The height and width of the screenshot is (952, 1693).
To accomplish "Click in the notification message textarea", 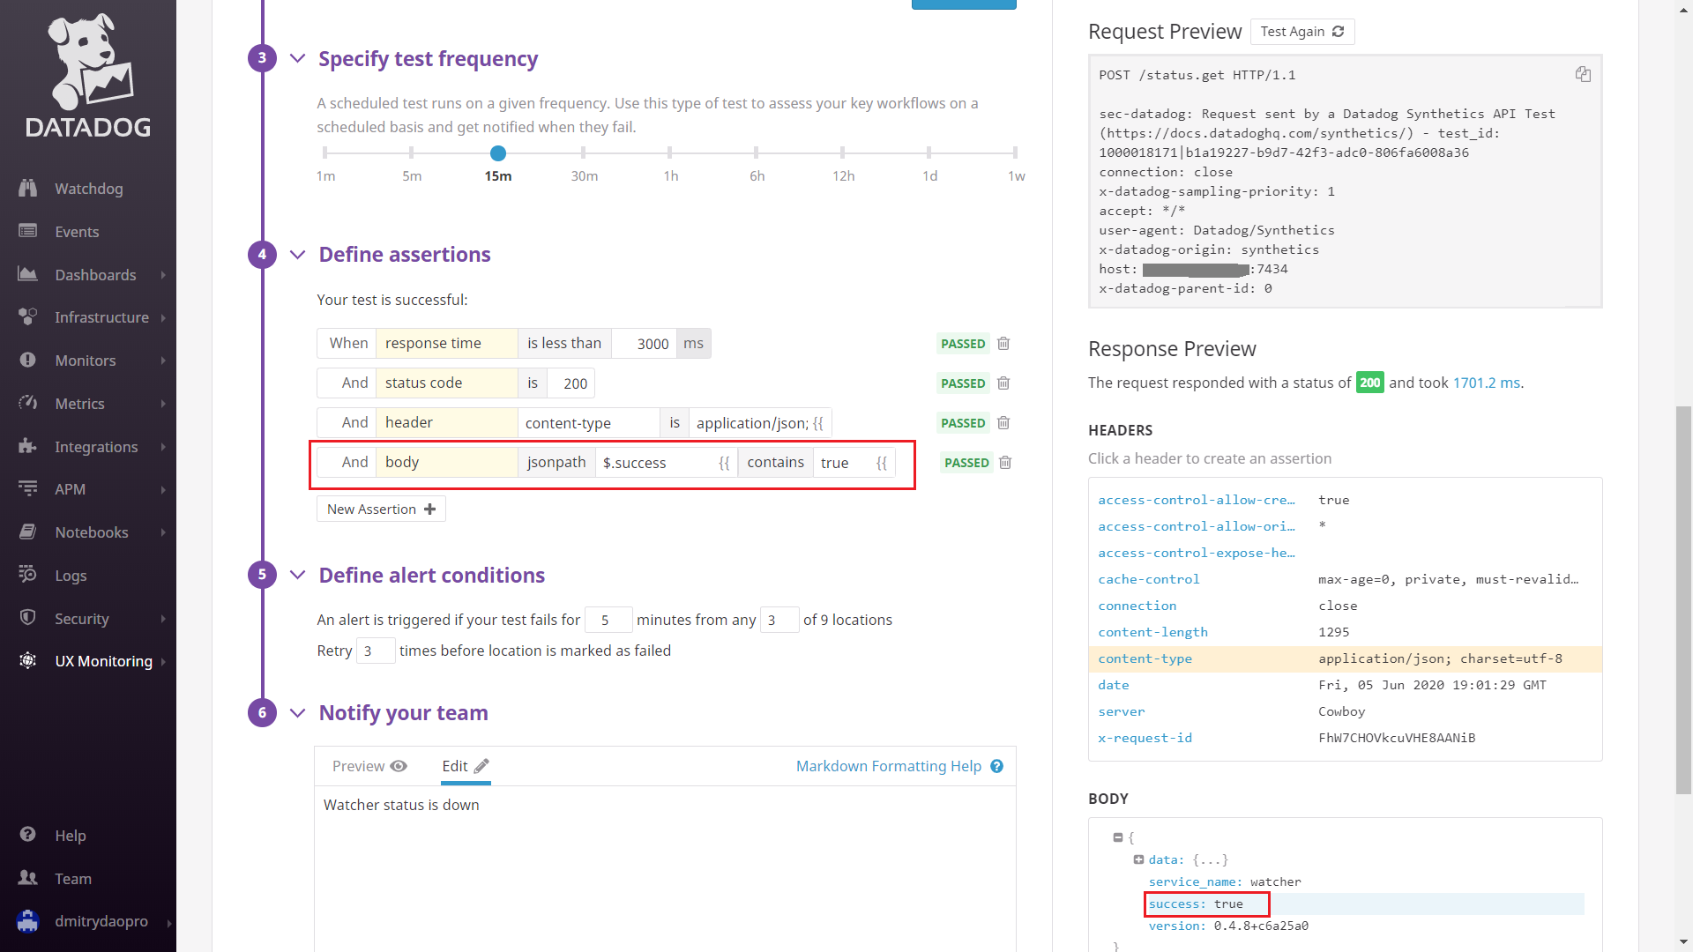I will pyautogui.click(x=665, y=868).
